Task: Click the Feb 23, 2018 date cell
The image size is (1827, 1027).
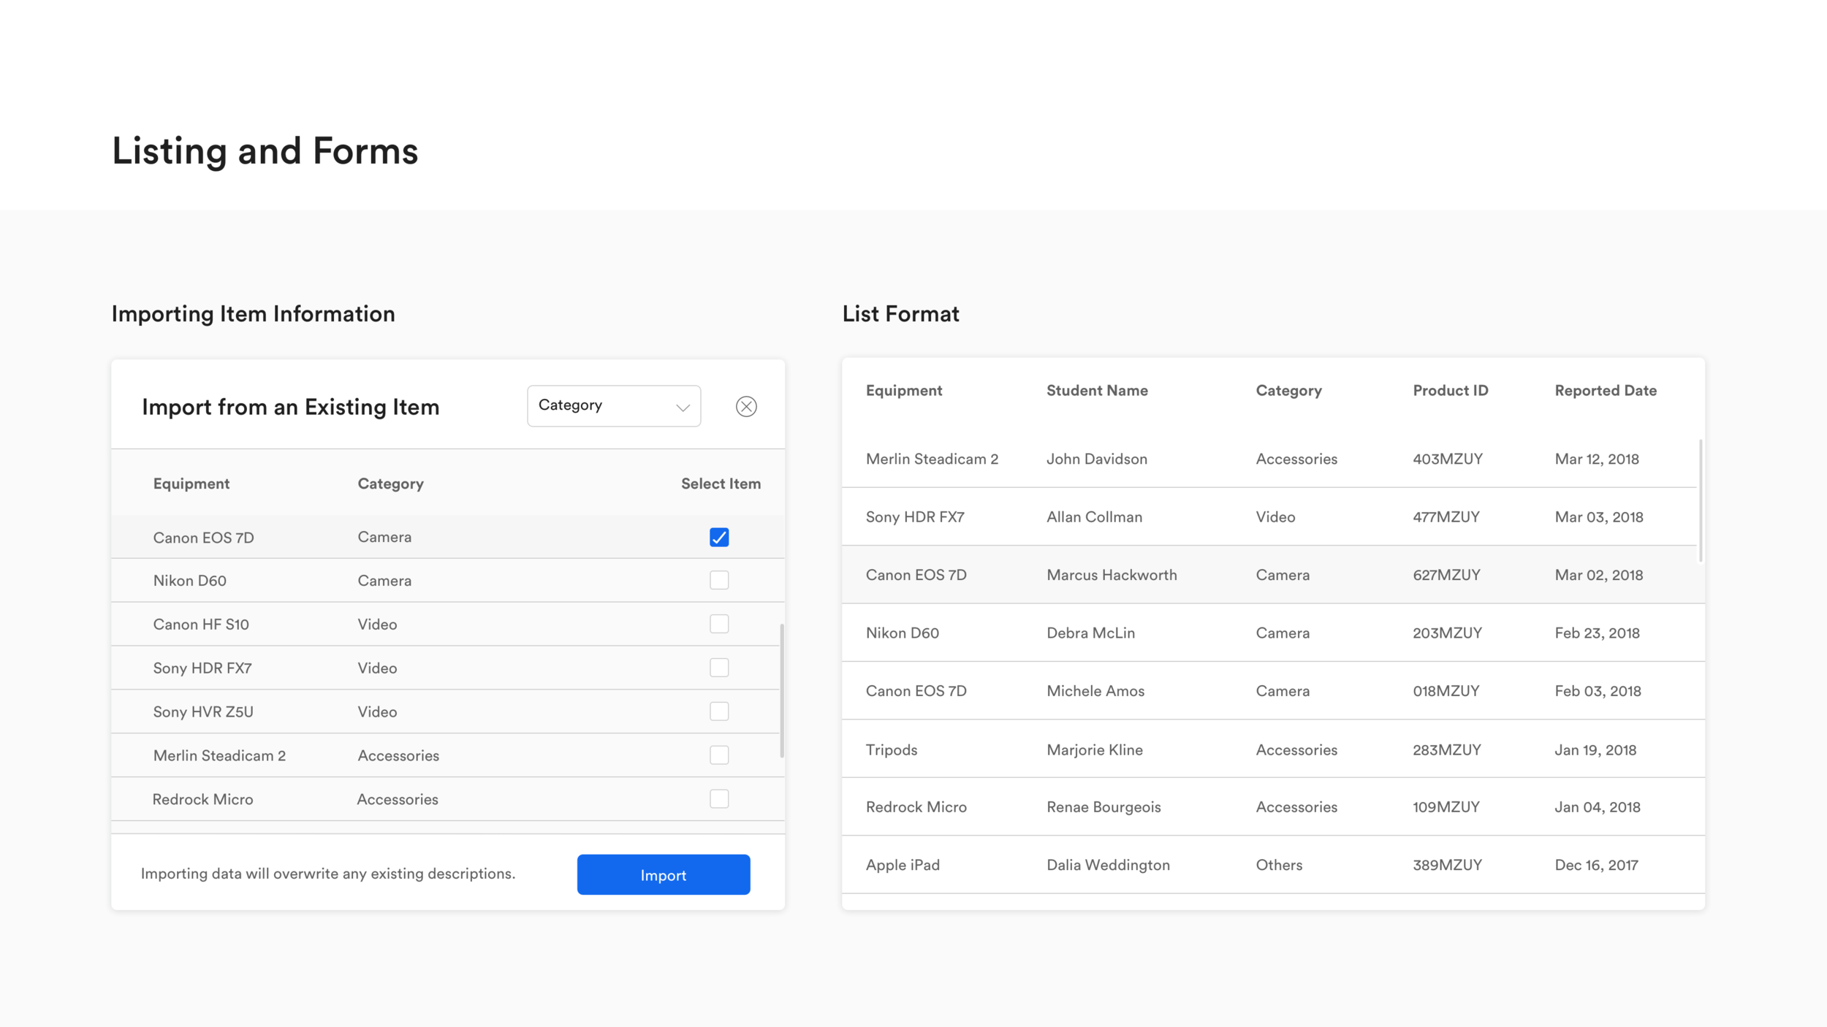Action: [x=1597, y=633]
